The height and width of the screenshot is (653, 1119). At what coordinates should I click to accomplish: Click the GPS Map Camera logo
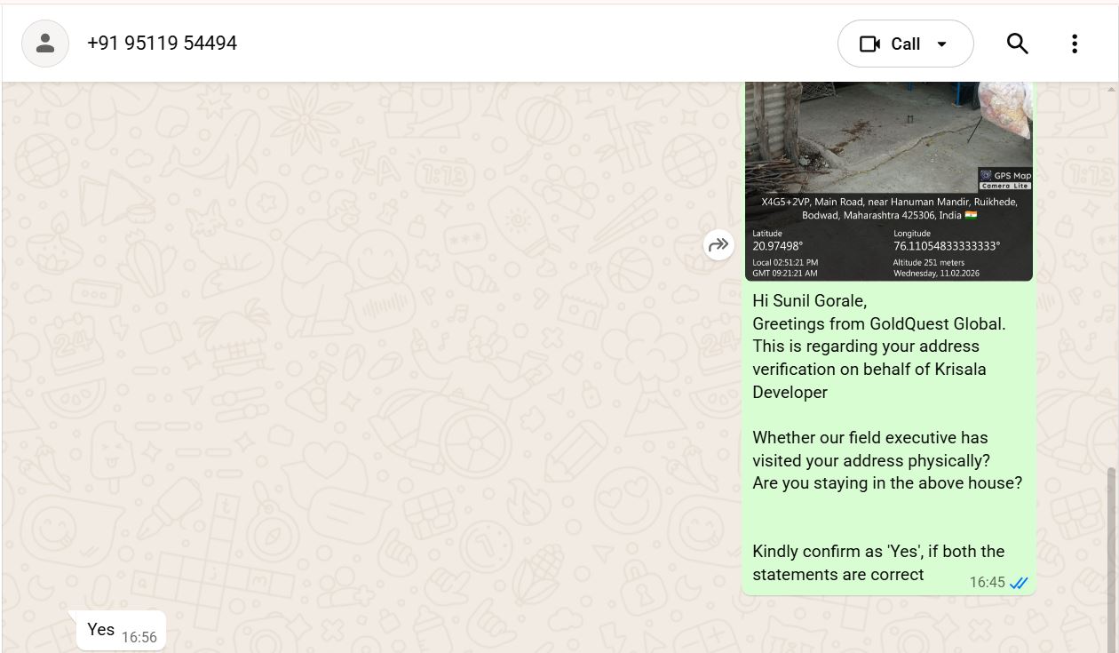click(x=1005, y=179)
